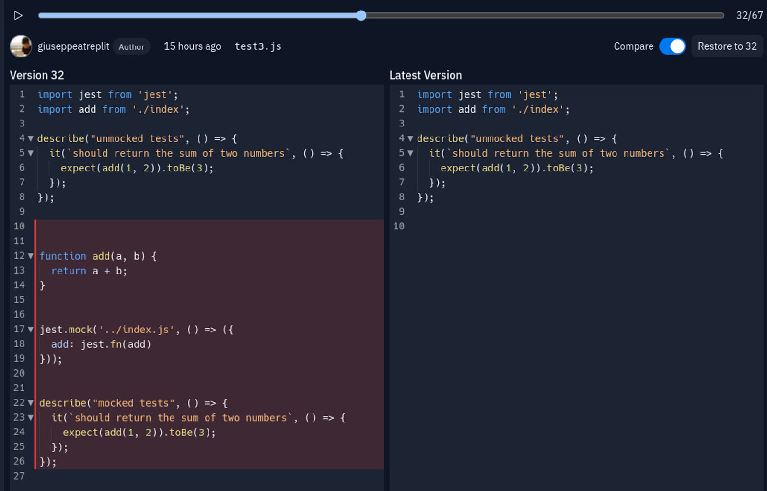This screenshot has width=767, height=491.
Task: Collapse the it block in Latest Version
Action: pos(410,153)
